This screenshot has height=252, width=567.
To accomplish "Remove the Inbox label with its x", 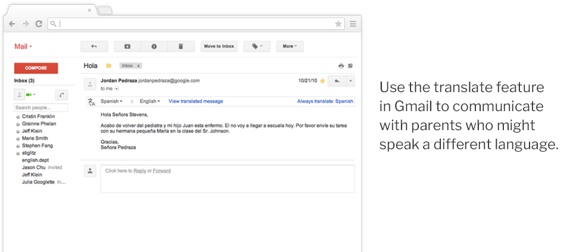I will pos(139,66).
